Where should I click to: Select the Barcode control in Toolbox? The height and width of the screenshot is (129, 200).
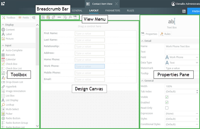coord(8,55)
